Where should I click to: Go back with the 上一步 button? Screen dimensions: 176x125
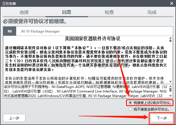click(x=14, y=118)
